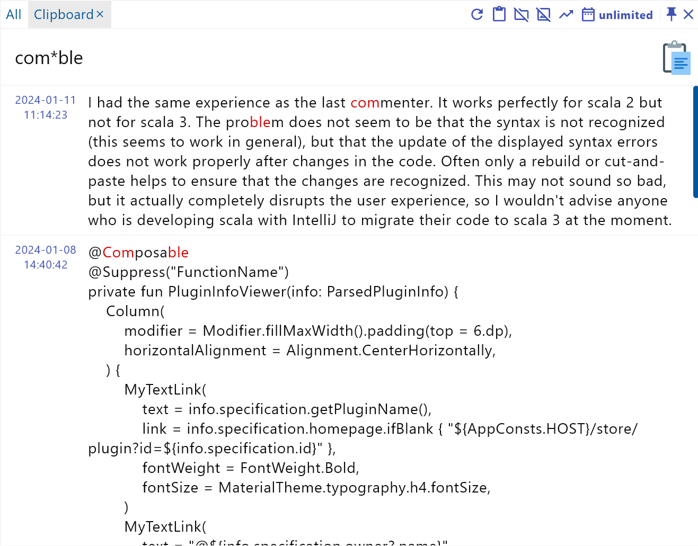The height and width of the screenshot is (546, 698).
Task: Click the calendar icon in the toolbar
Action: [x=588, y=14]
